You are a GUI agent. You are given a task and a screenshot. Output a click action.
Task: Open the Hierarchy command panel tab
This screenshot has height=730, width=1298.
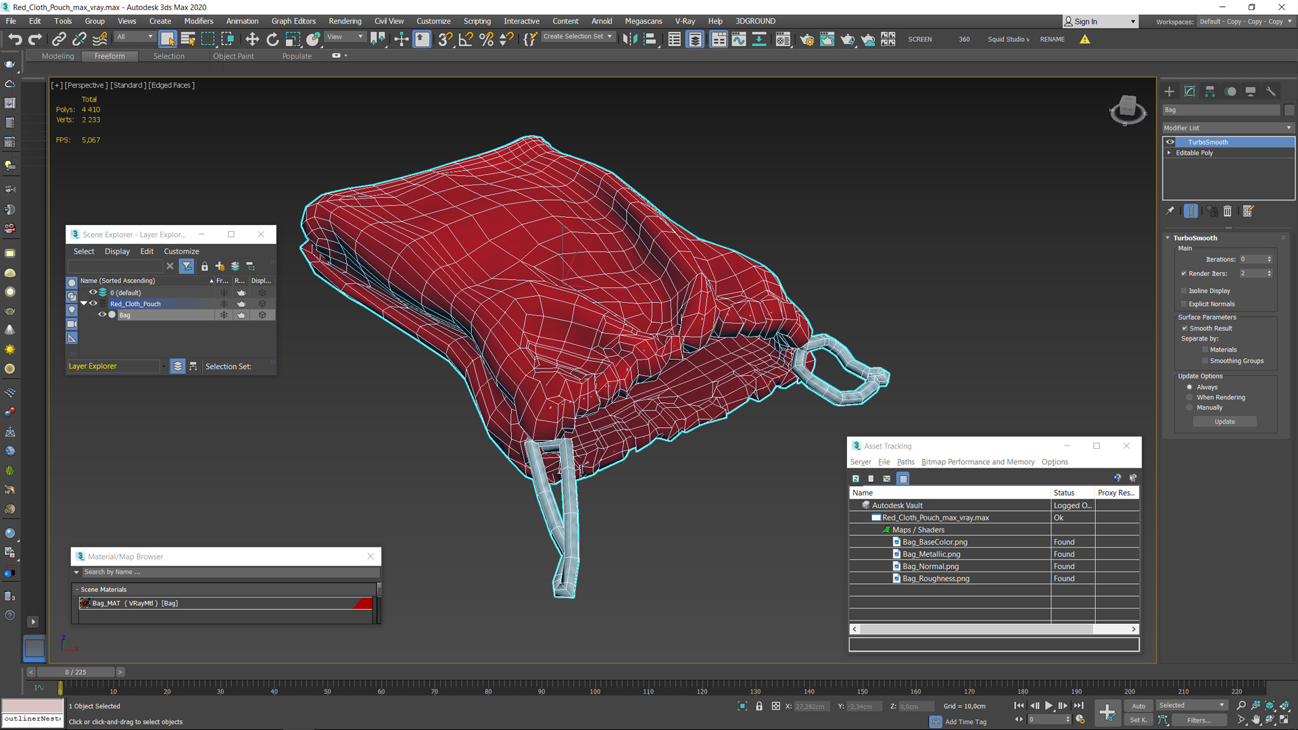point(1210,91)
